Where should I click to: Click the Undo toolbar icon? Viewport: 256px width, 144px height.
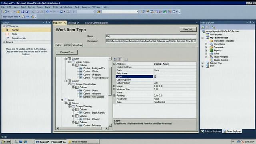47,12
